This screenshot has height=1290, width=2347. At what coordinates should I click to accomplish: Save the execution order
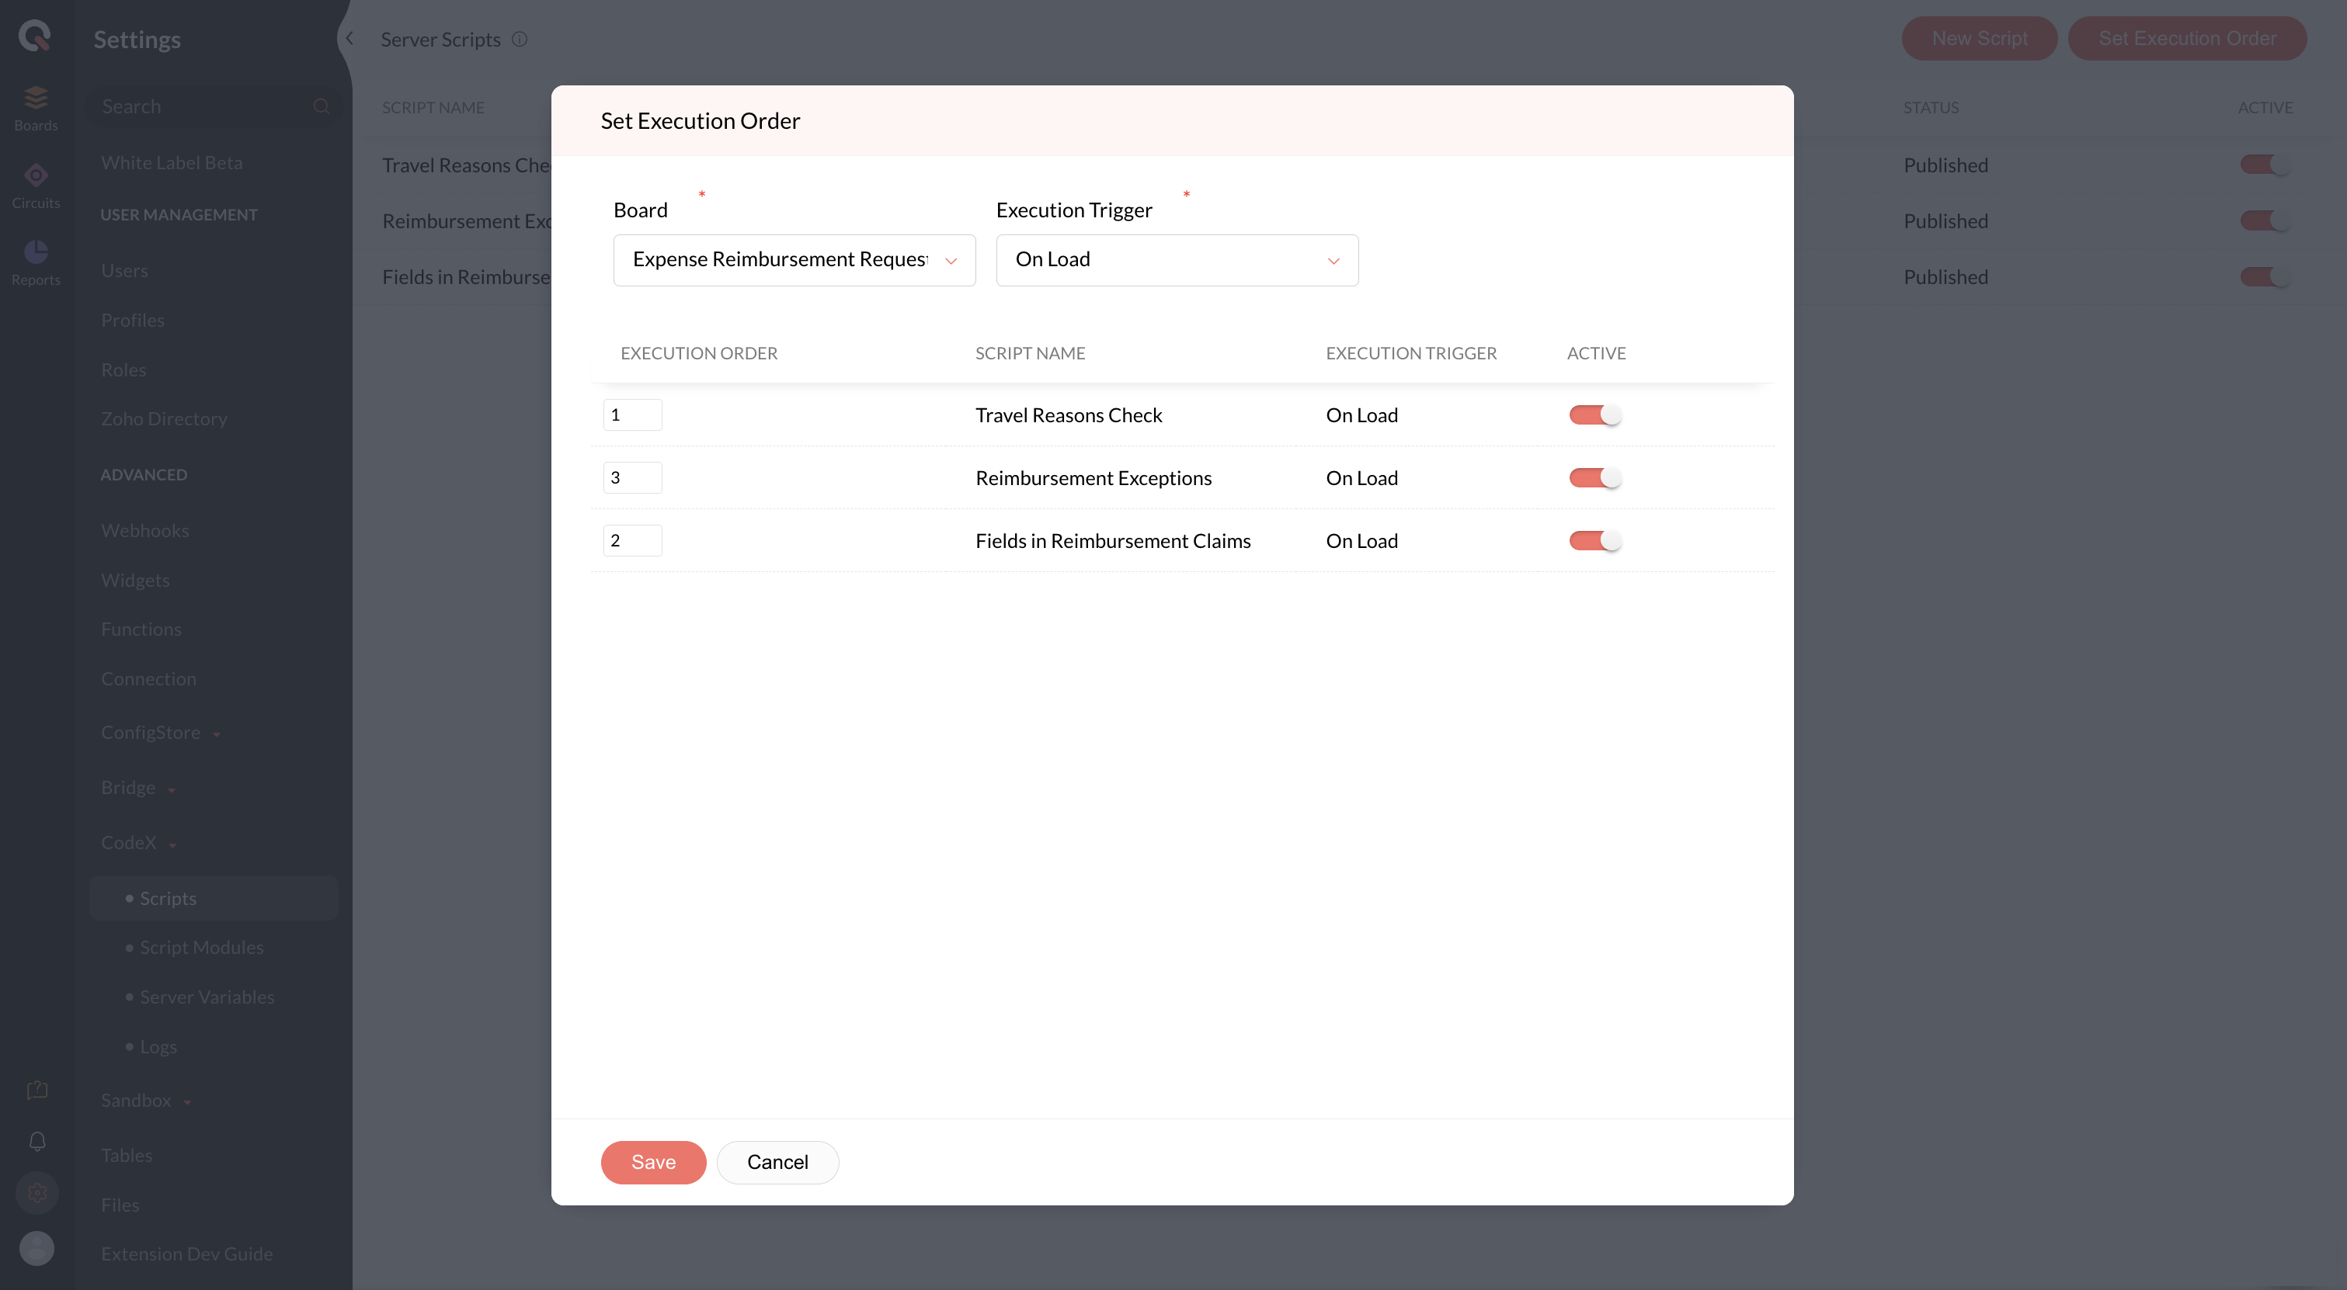coord(653,1163)
